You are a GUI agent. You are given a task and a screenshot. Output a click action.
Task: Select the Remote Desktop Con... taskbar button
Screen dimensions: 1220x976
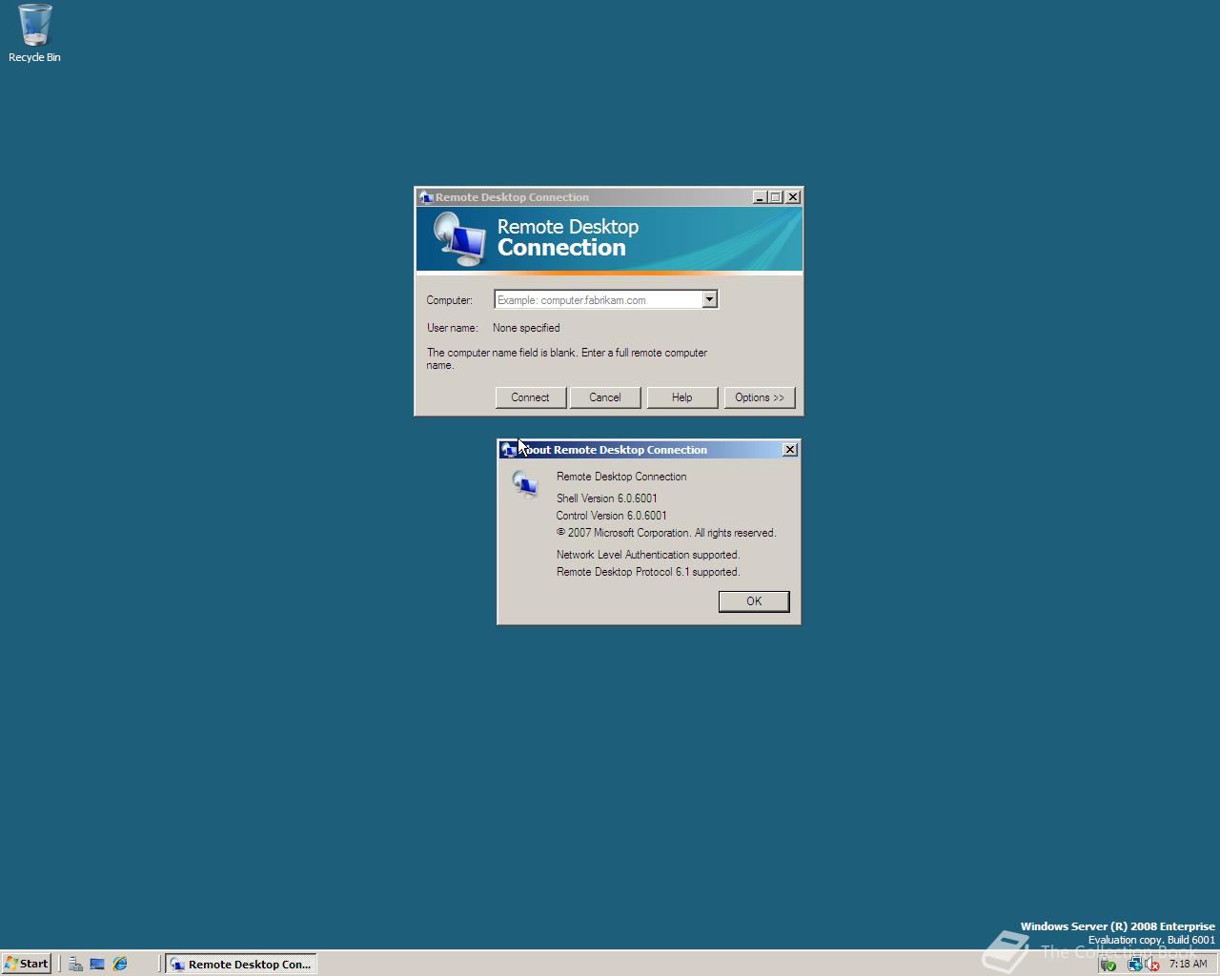pyautogui.click(x=241, y=964)
